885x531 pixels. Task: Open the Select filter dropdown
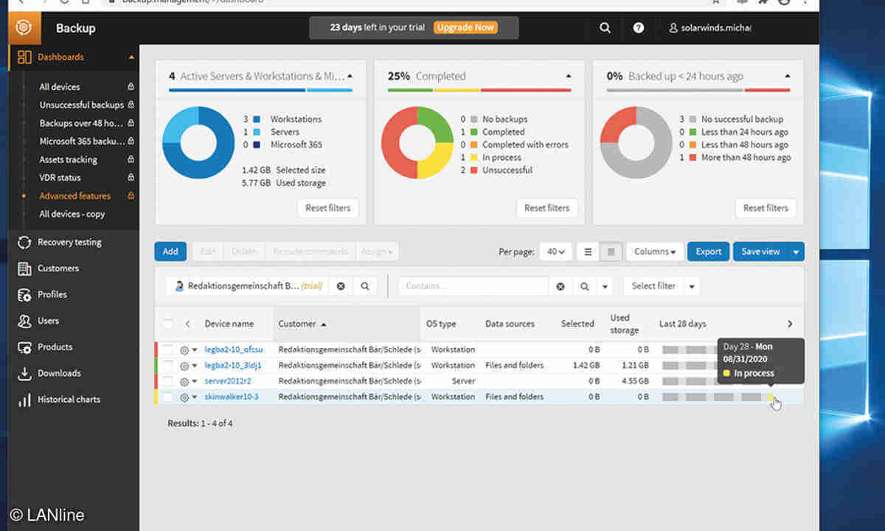coord(661,286)
